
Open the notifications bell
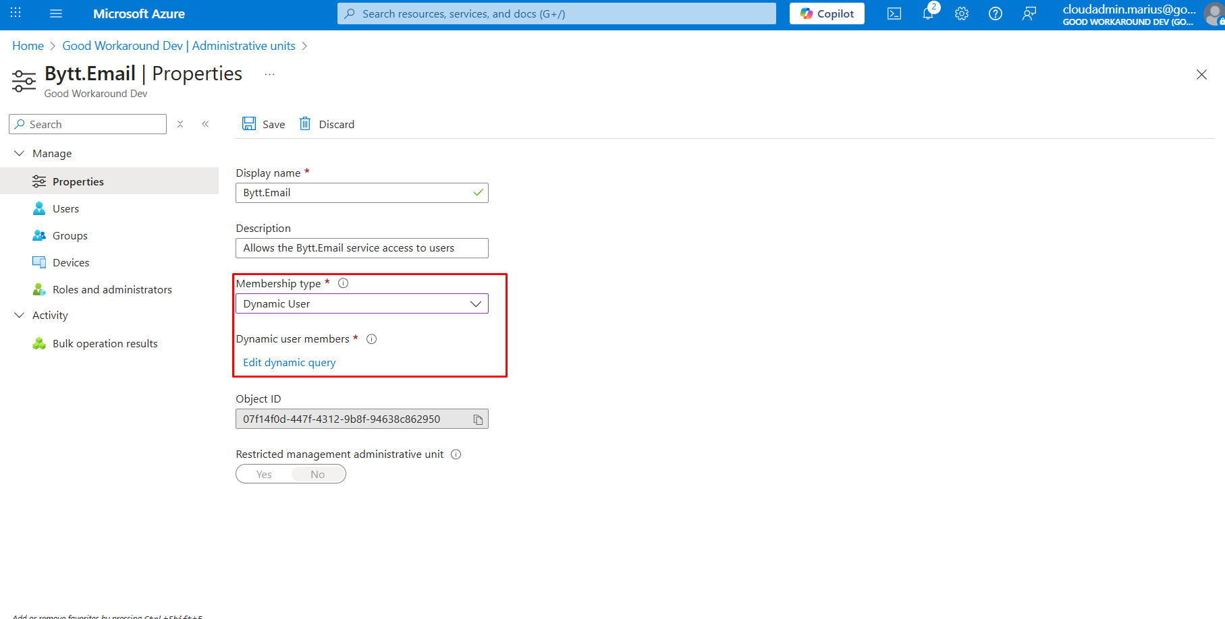(x=929, y=13)
